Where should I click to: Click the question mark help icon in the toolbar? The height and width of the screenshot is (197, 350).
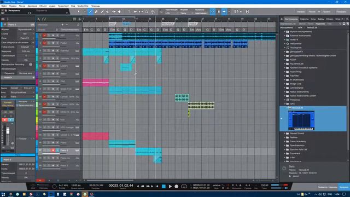[x=129, y=11]
